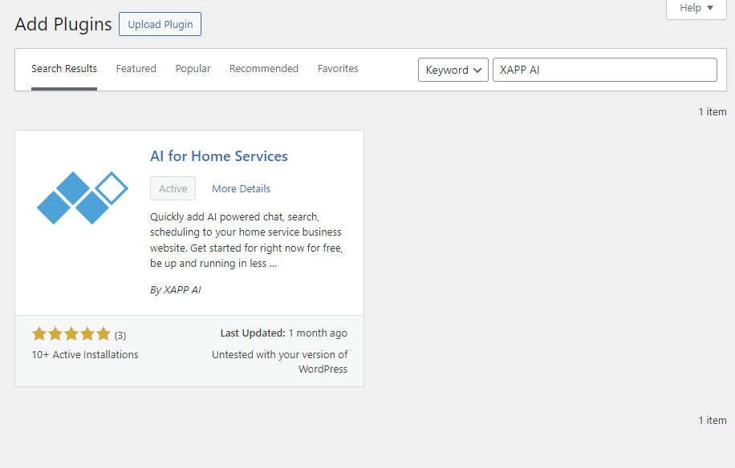This screenshot has width=735, height=468.
Task: Open the Featured plugins tab
Action: pos(136,69)
